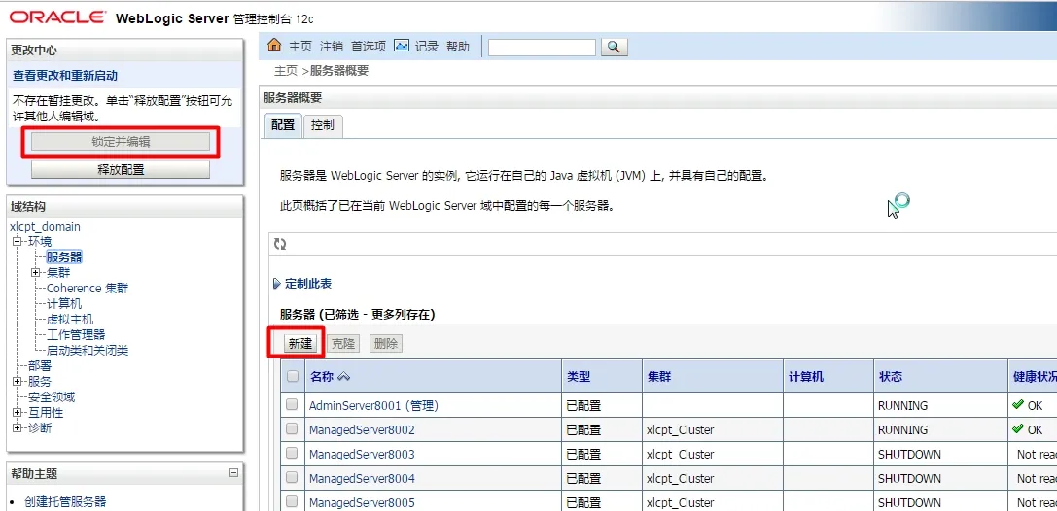Click 新建 to create a server

(299, 343)
